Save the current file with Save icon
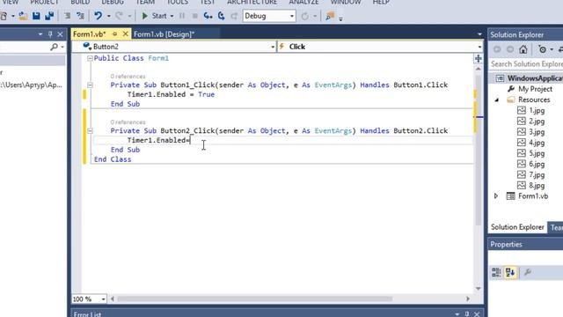The height and width of the screenshot is (317, 563). click(36, 16)
